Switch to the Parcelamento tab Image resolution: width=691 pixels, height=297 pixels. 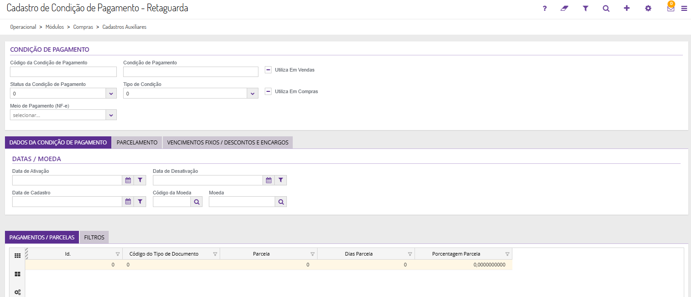[x=137, y=142]
